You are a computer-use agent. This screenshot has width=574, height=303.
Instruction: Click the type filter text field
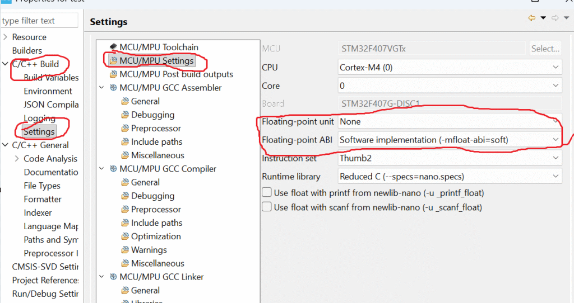[x=39, y=21]
